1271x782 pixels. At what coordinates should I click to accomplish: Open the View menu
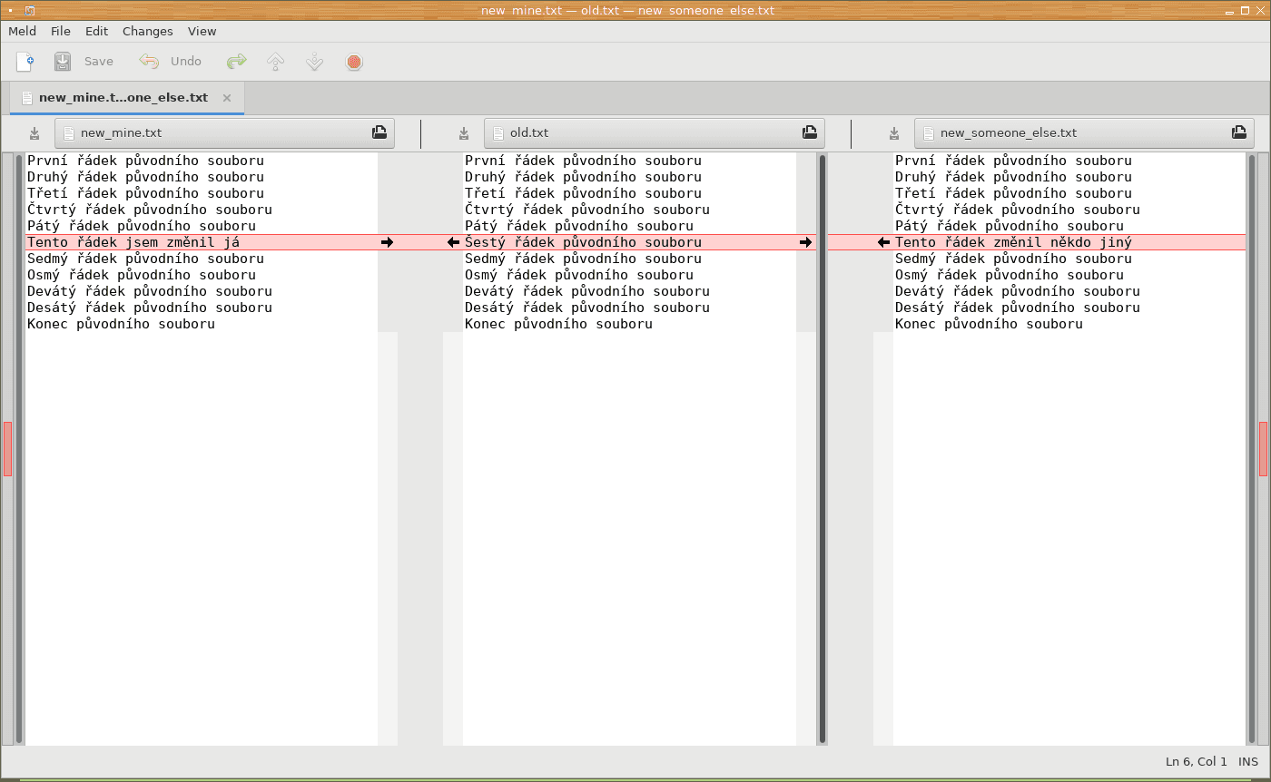202,31
